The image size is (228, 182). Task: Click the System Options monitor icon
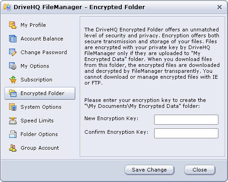(13, 107)
